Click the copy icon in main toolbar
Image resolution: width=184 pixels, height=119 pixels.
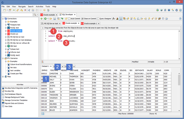click(x=33, y=10)
